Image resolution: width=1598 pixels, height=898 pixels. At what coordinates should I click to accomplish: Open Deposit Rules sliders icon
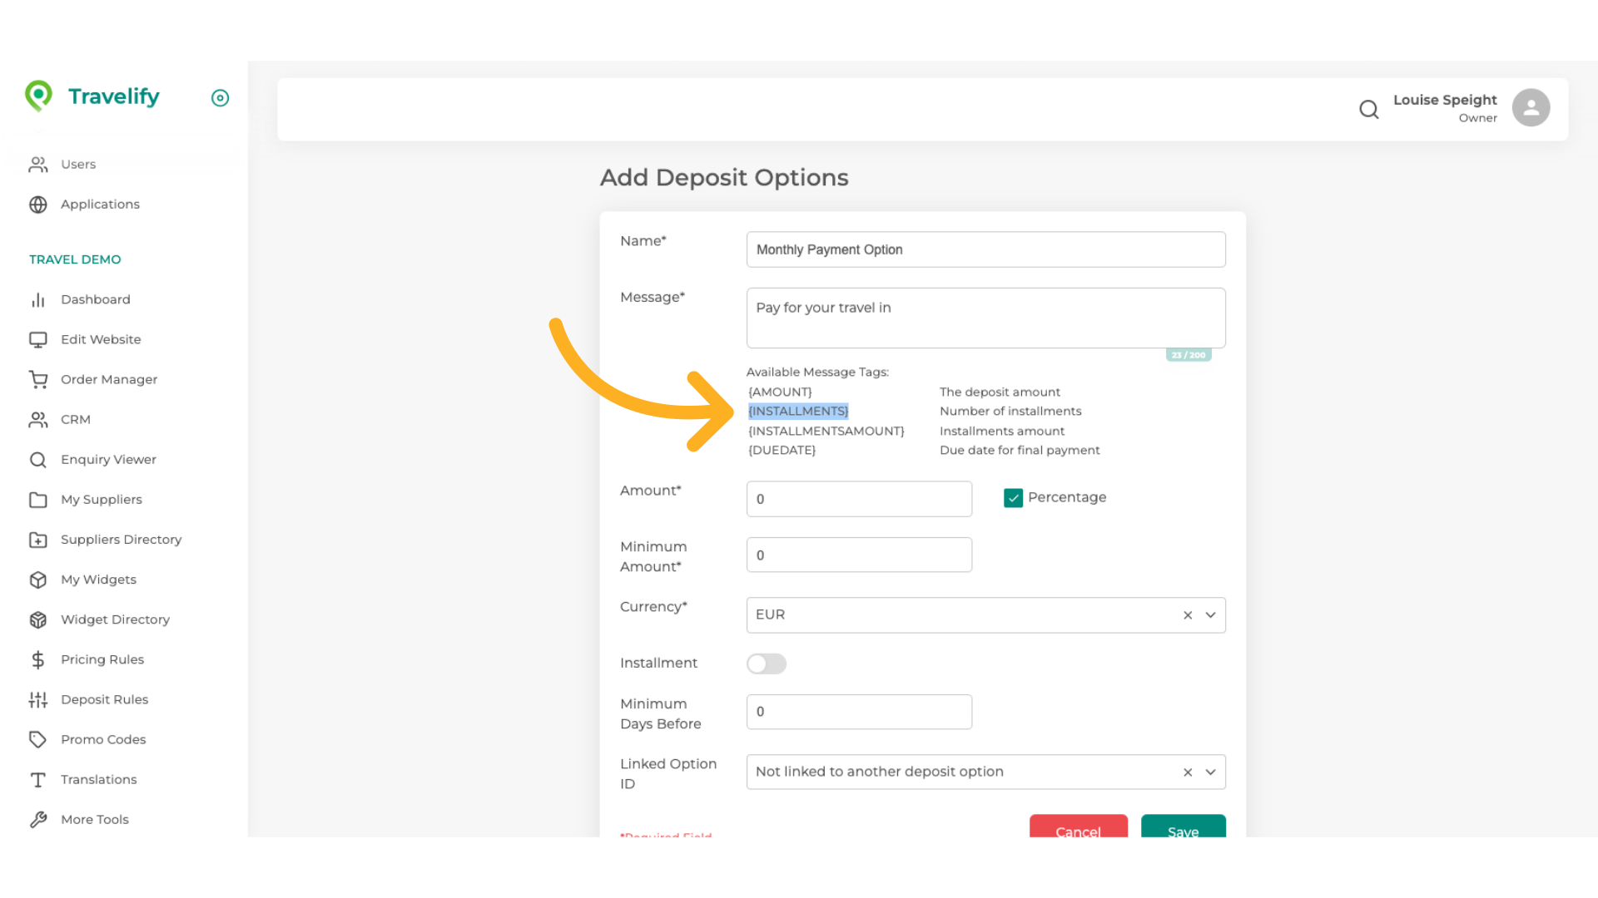point(38,699)
